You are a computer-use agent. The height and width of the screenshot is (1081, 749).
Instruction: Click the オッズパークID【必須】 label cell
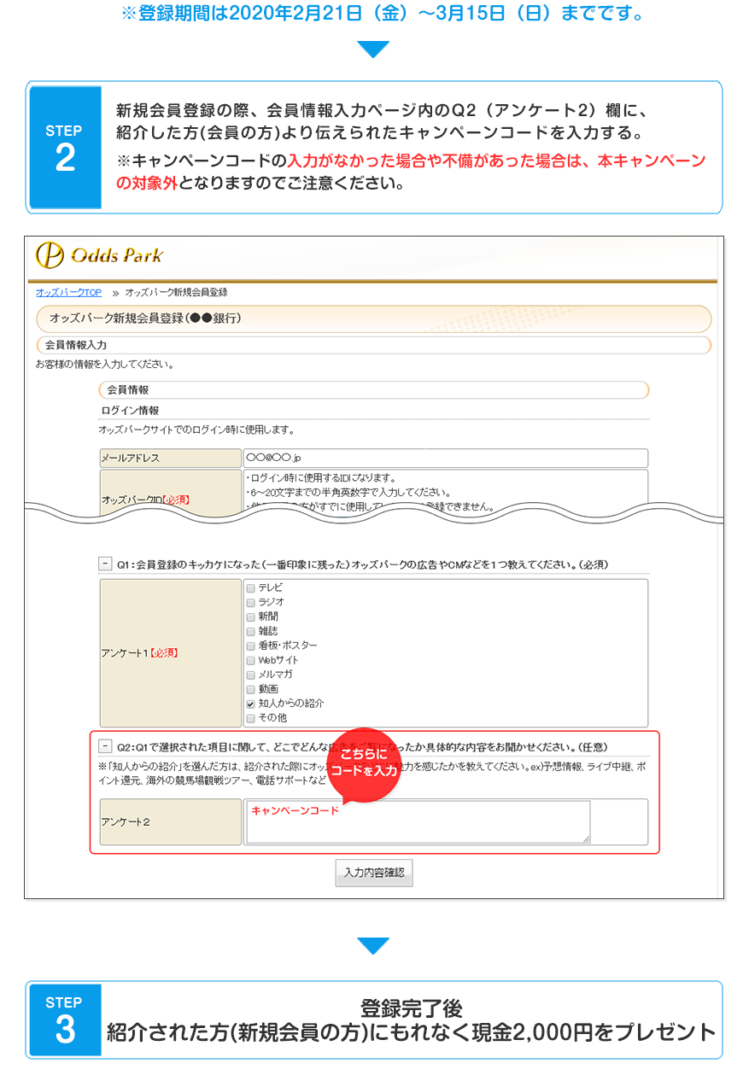[171, 494]
